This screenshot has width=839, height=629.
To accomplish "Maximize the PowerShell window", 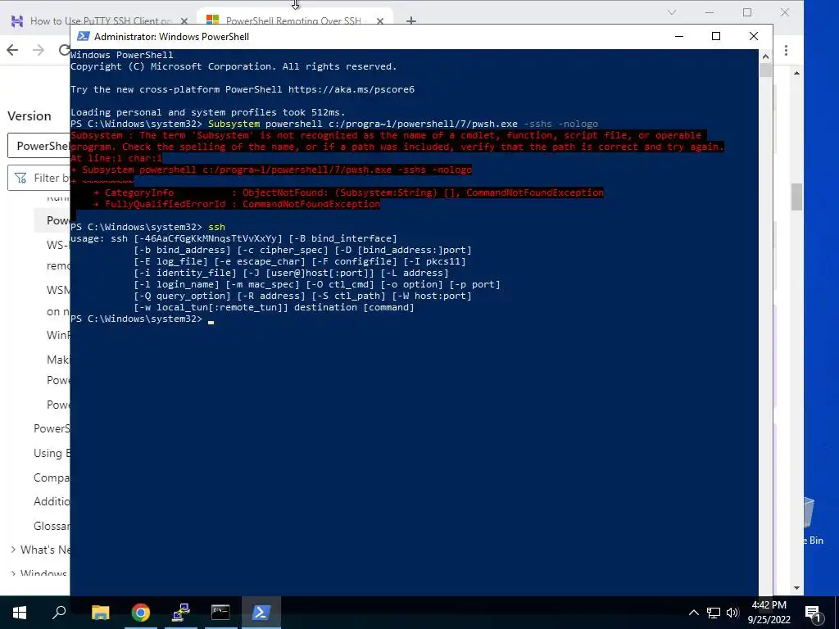I will [x=716, y=36].
